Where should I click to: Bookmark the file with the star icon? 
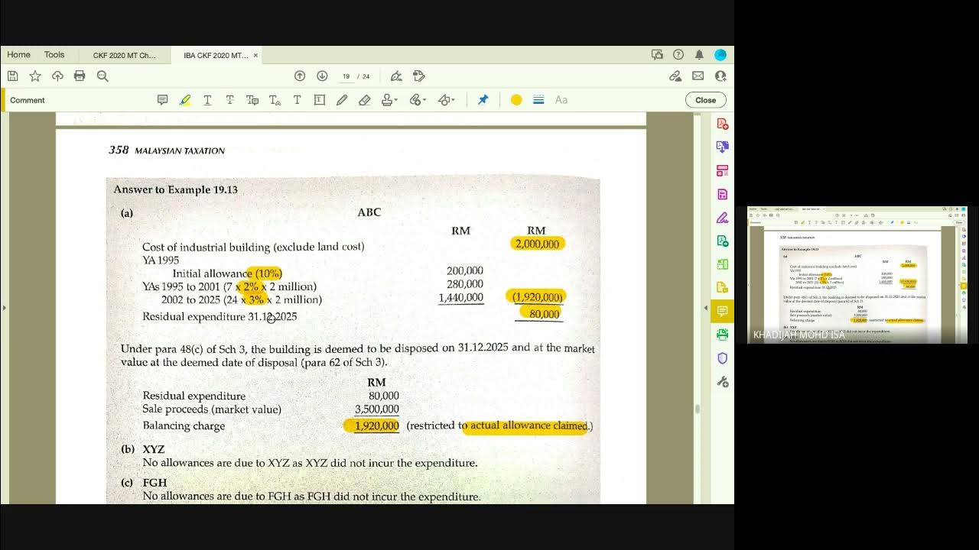pos(35,76)
